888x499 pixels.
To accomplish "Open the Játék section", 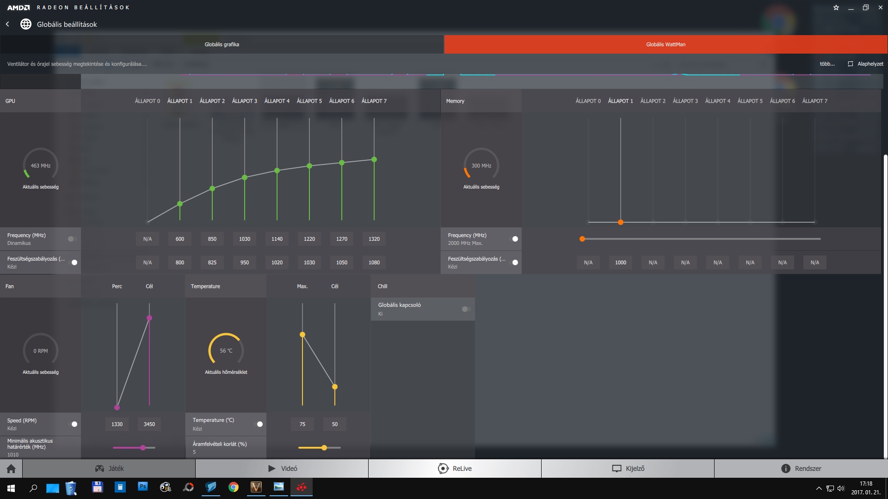I will tap(109, 469).
